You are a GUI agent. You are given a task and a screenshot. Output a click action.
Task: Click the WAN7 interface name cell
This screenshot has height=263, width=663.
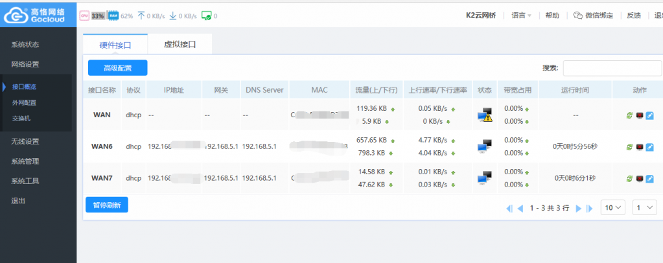(x=102, y=178)
